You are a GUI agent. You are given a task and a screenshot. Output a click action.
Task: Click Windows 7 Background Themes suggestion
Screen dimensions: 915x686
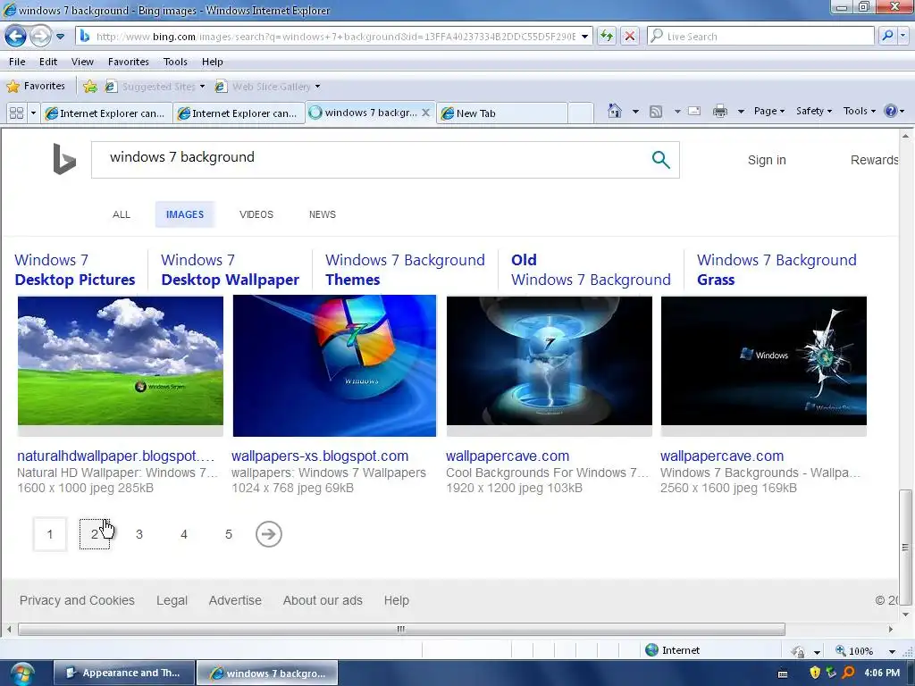[x=405, y=270]
